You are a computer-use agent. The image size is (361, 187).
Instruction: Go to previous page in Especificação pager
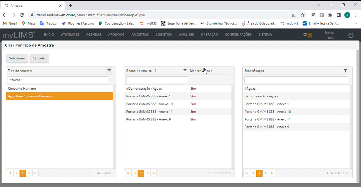[x=253, y=173]
